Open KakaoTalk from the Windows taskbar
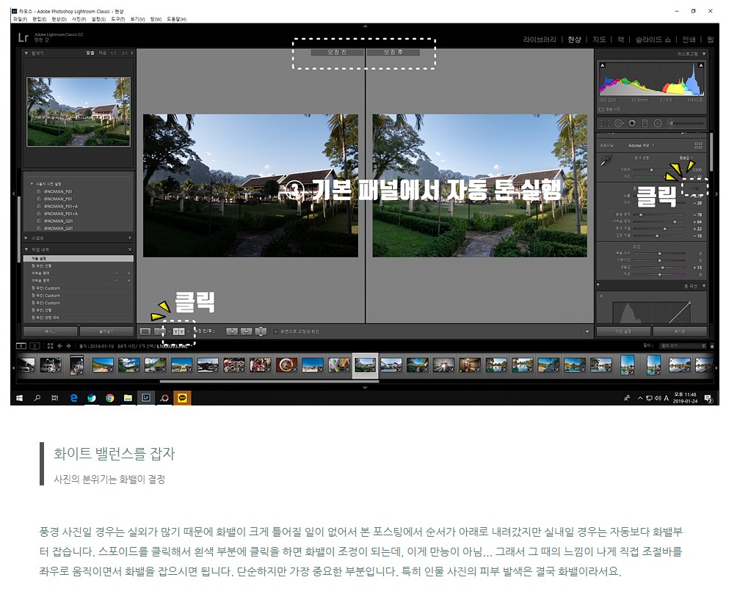The image size is (737, 591). (x=182, y=398)
